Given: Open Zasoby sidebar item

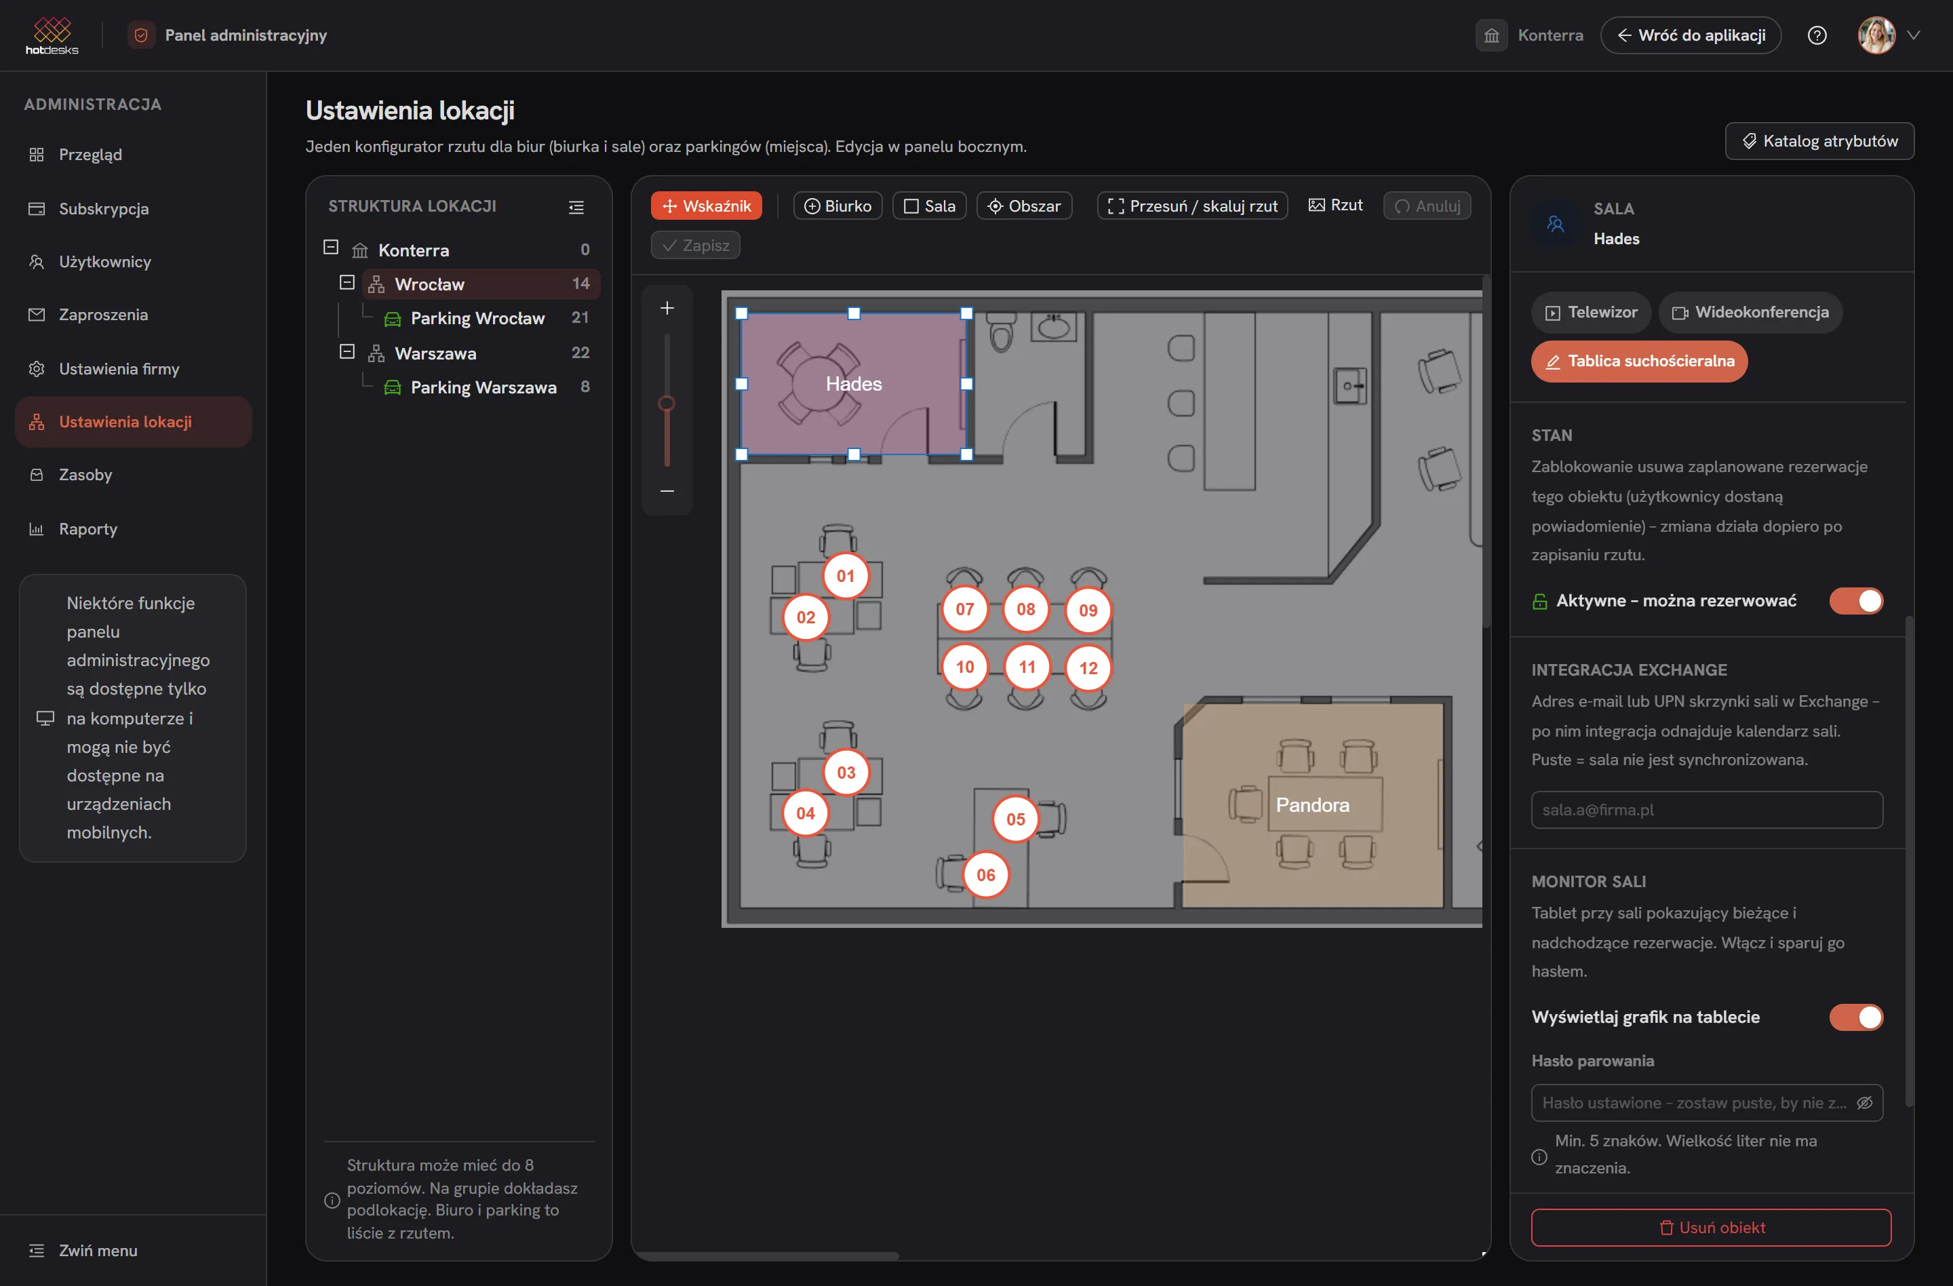Looking at the screenshot, I should point(133,475).
